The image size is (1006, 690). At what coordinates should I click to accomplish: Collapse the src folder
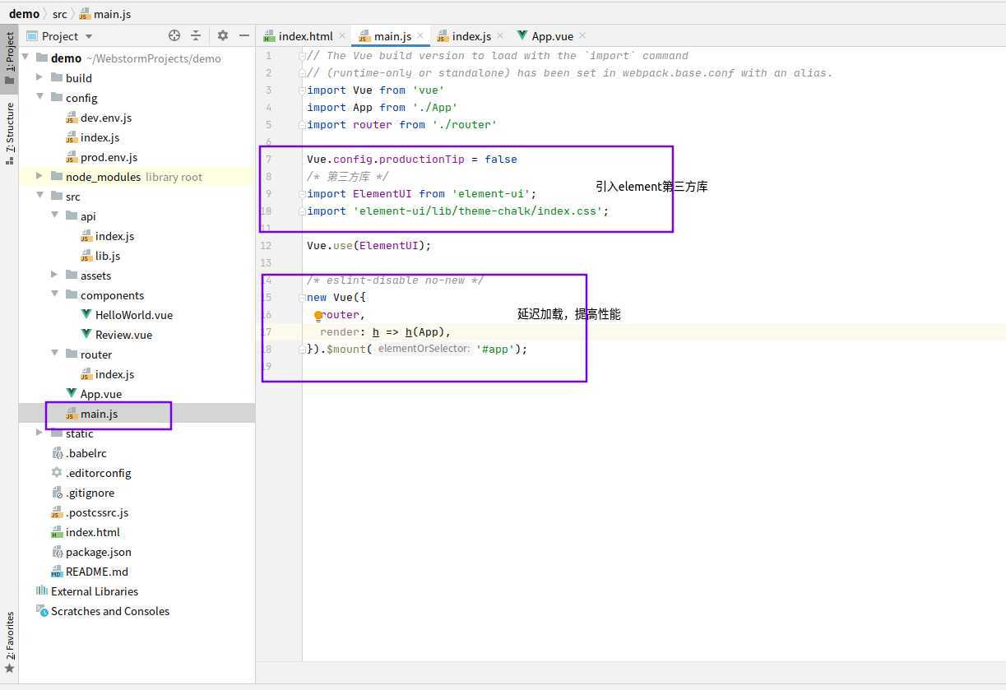point(39,197)
